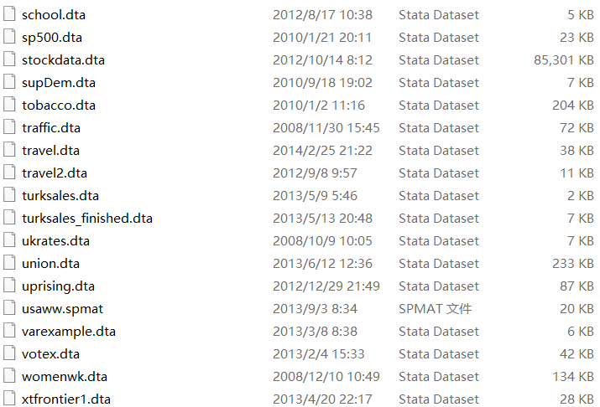
Task: Click the file icon next to sp500.dta
Action: point(8,37)
